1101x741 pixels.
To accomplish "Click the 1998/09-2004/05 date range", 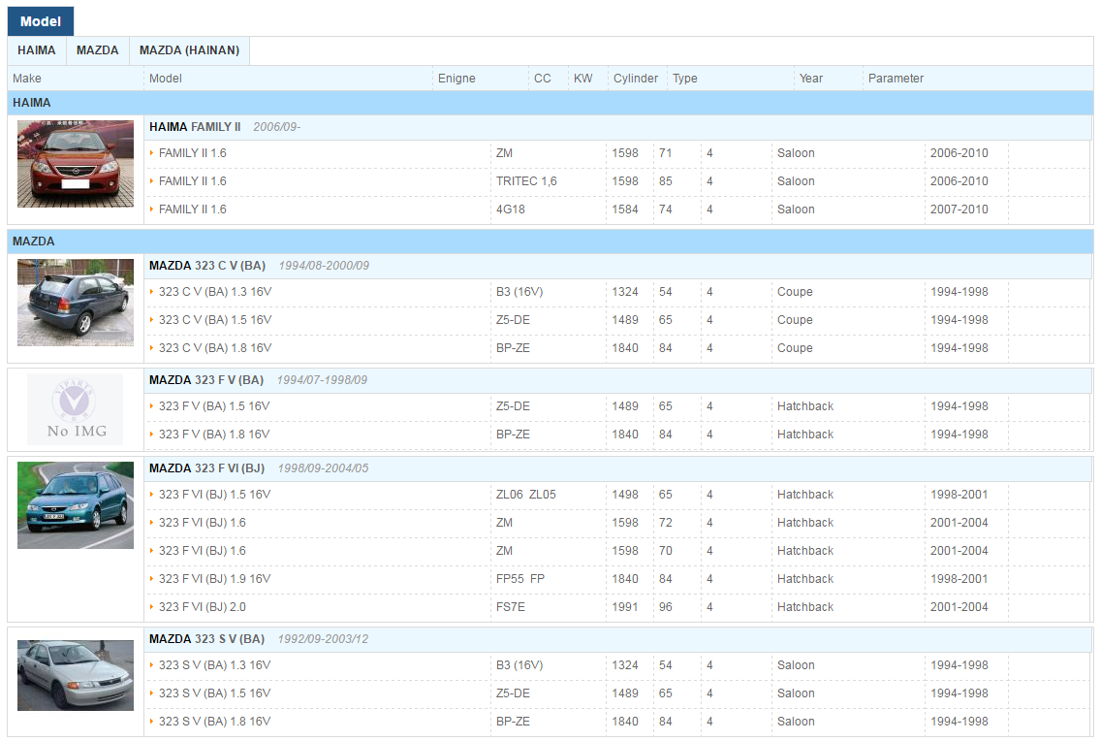I will click(x=323, y=468).
